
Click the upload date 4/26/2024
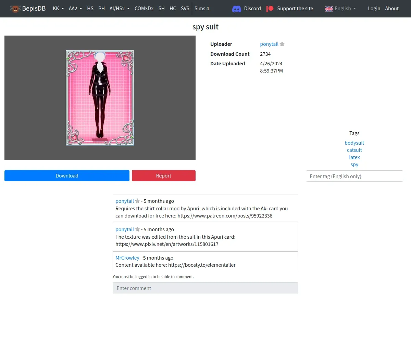point(271,63)
